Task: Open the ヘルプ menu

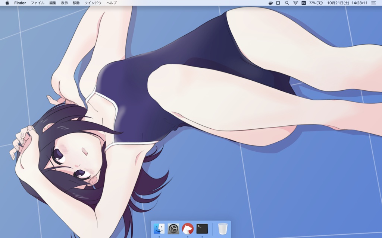Action: click(111, 3)
